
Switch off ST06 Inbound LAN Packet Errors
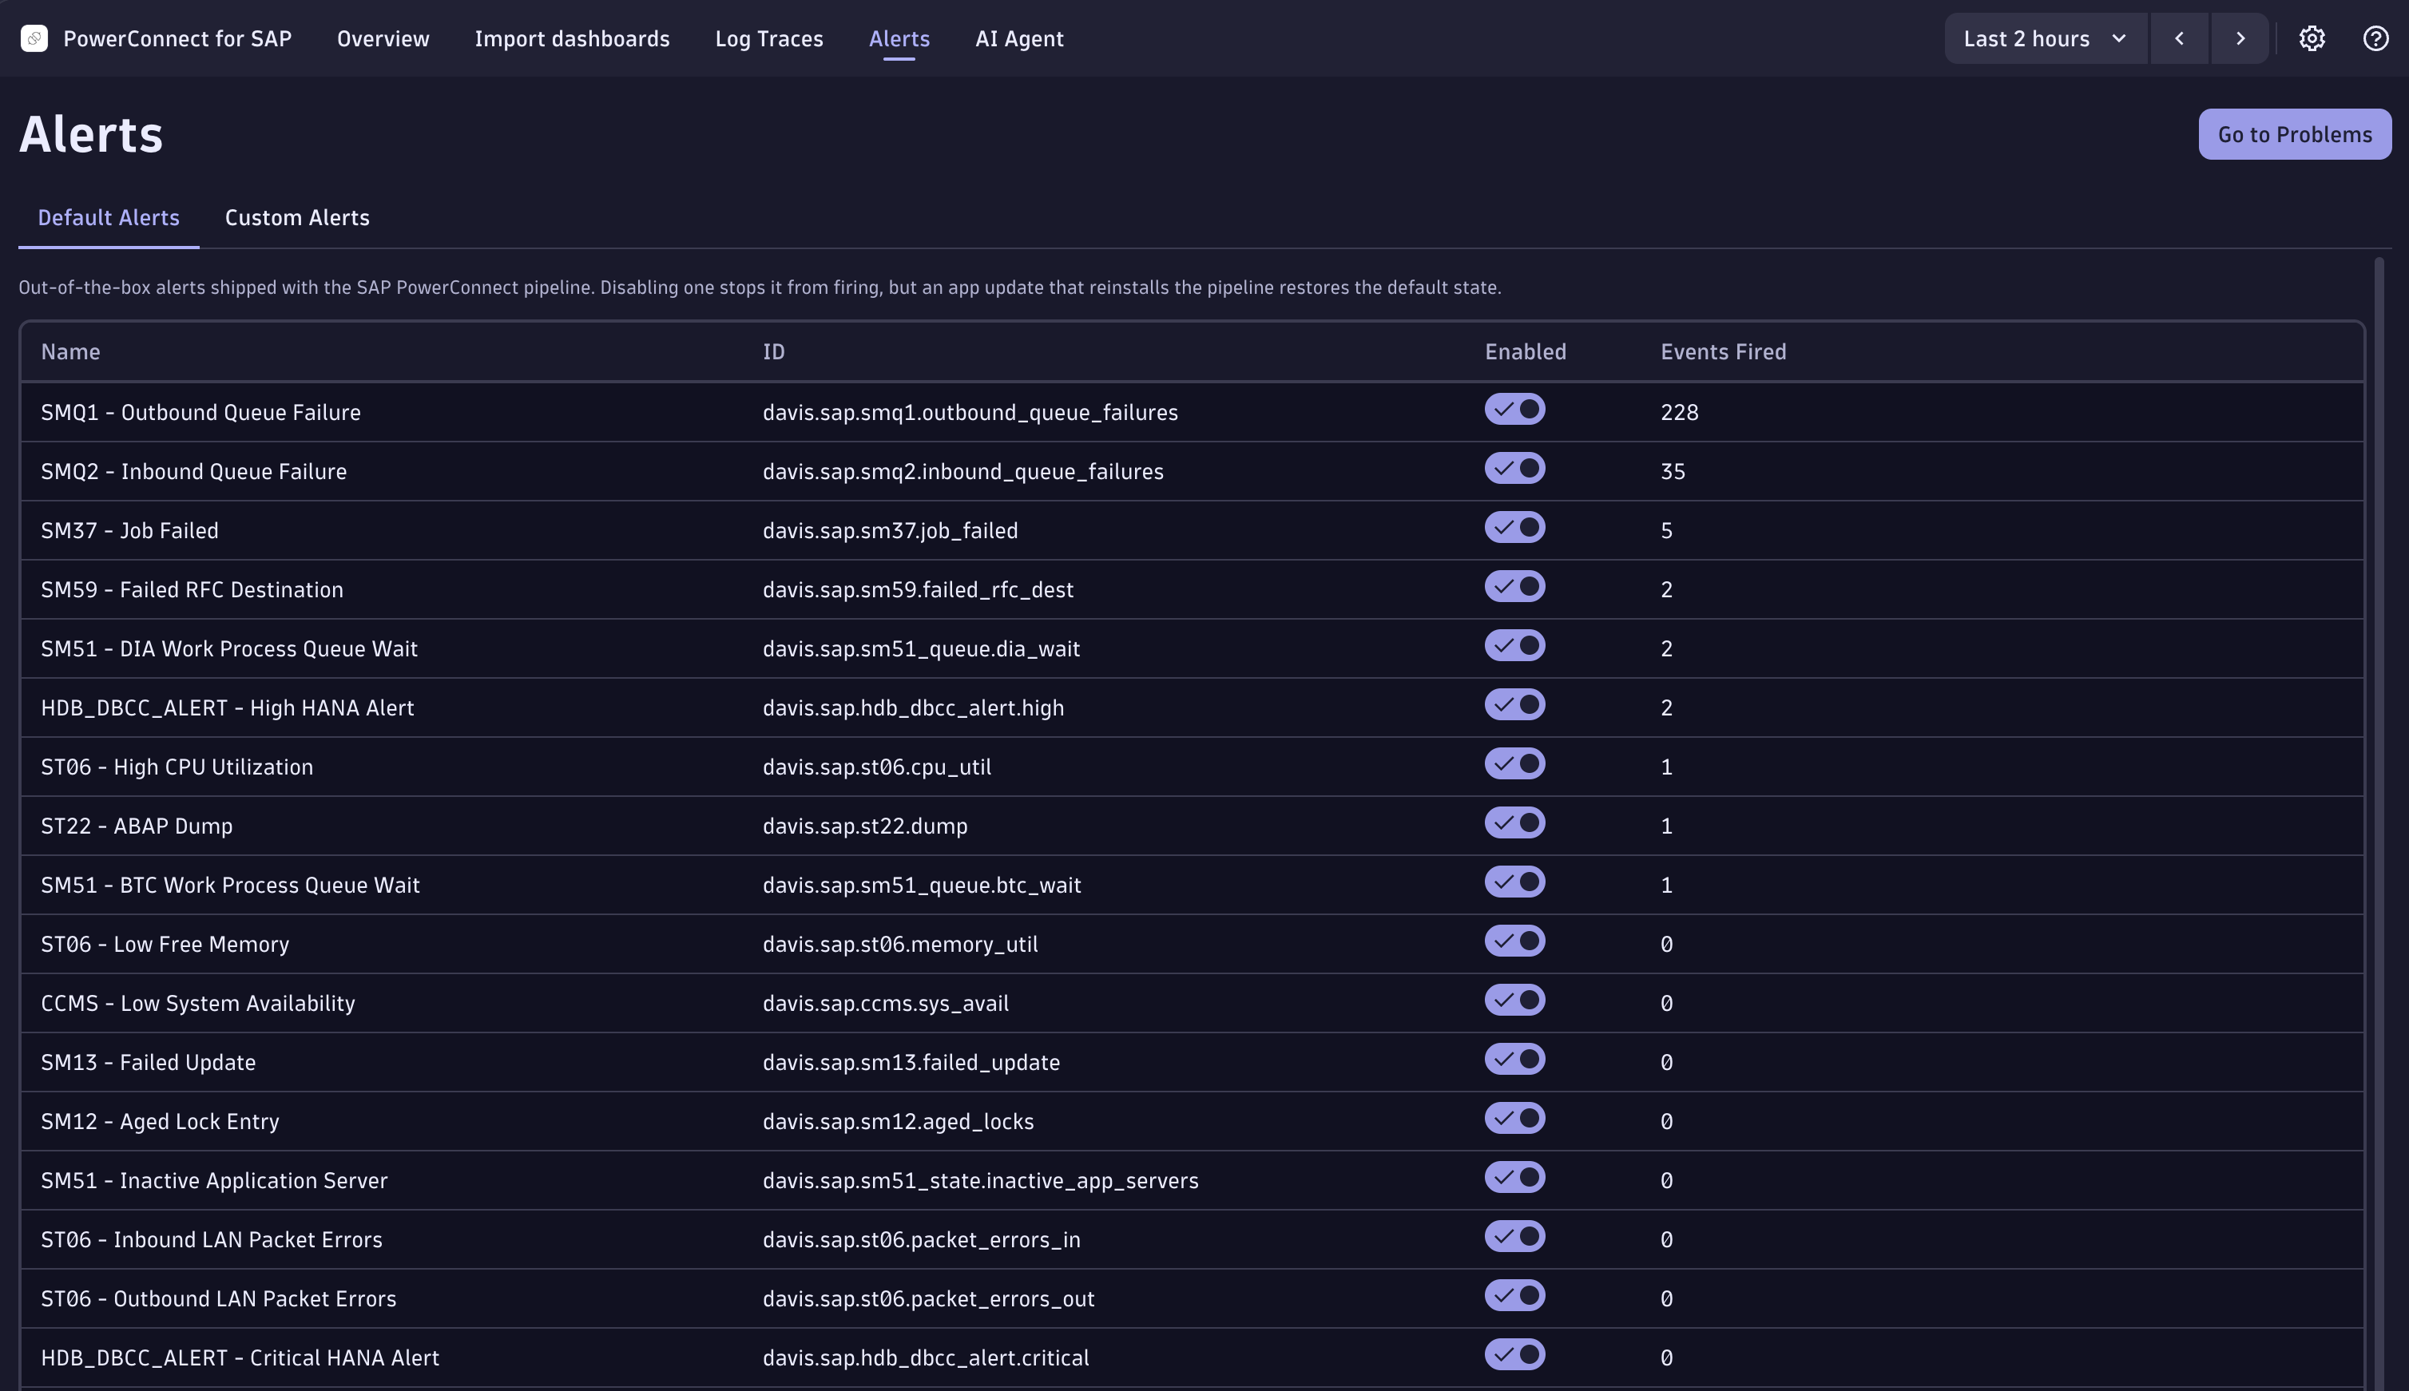click(x=1514, y=1236)
